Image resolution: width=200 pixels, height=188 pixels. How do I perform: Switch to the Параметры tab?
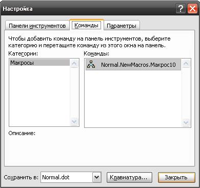[122, 26]
